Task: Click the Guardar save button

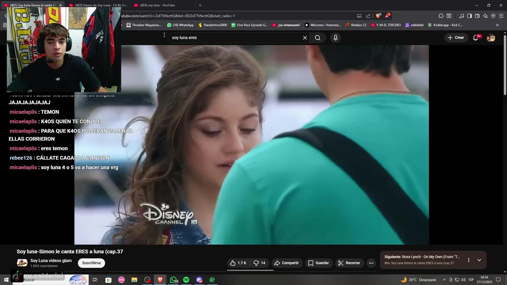Action: pyautogui.click(x=318, y=263)
